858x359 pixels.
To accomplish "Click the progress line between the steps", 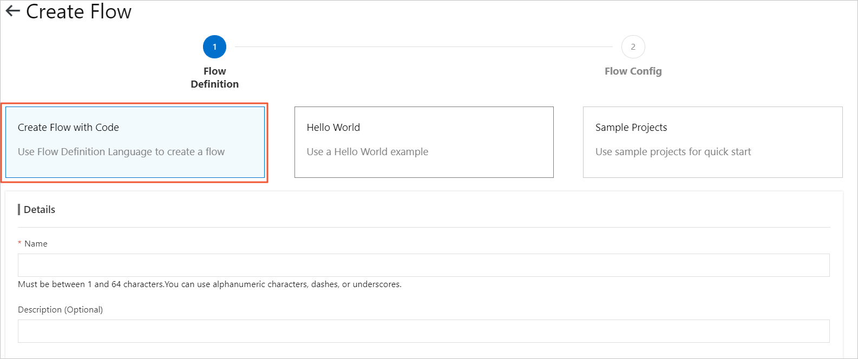I will (423, 47).
